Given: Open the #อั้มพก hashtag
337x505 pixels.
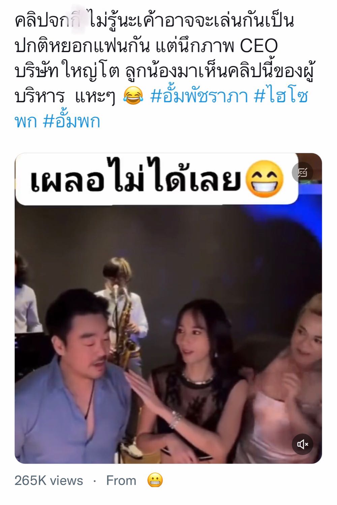Looking at the screenshot, I should pyautogui.click(x=71, y=121).
